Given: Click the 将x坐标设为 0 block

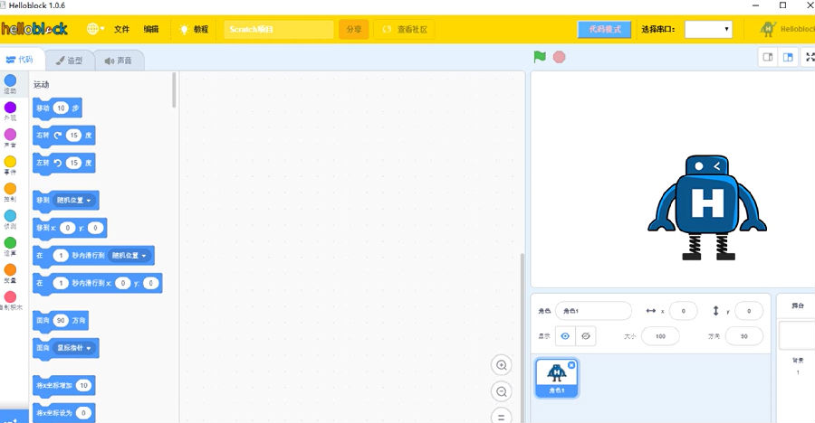Looking at the screenshot, I should tap(64, 413).
